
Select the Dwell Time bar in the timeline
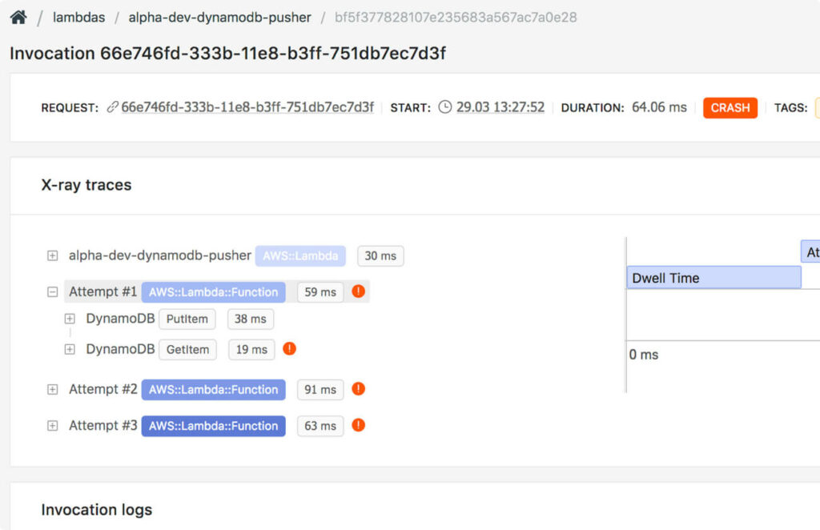(x=713, y=277)
